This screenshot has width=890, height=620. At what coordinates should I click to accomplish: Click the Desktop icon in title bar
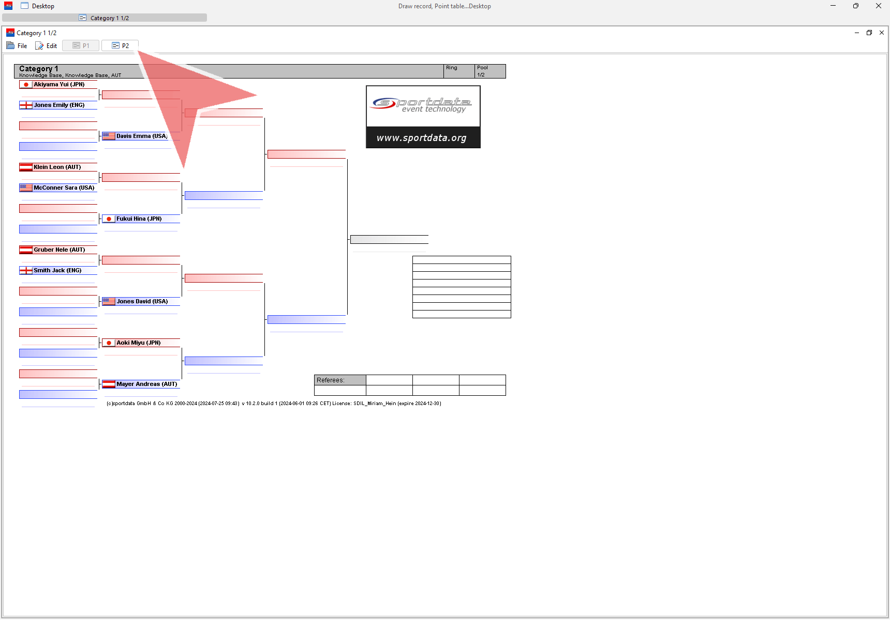click(24, 6)
